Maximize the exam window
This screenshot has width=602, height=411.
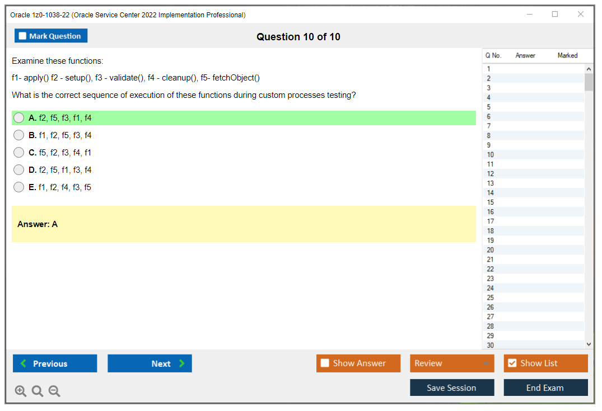[x=555, y=15]
